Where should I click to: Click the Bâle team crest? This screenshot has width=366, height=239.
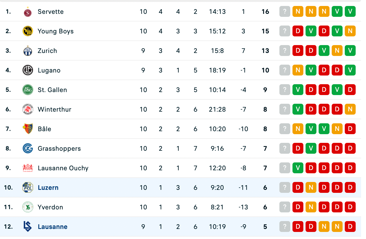coord(28,129)
